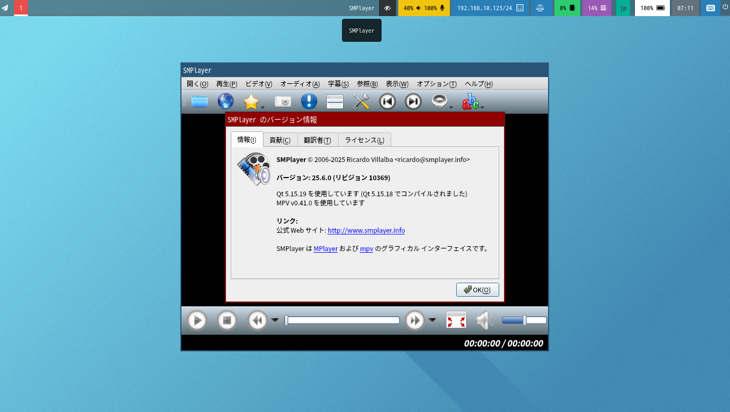
Task: Open URL using the globe icon
Action: (225, 101)
